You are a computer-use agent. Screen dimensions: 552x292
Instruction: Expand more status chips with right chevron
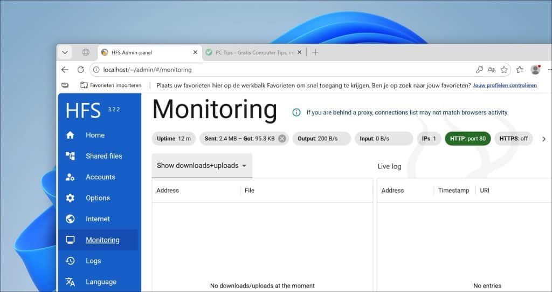pyautogui.click(x=544, y=139)
